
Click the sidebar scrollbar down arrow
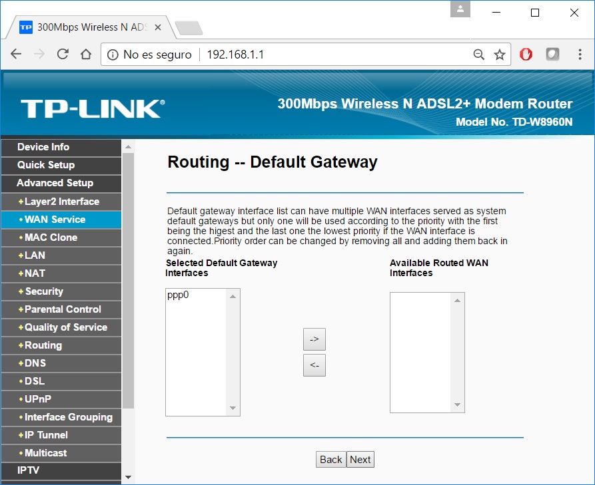coord(129,477)
